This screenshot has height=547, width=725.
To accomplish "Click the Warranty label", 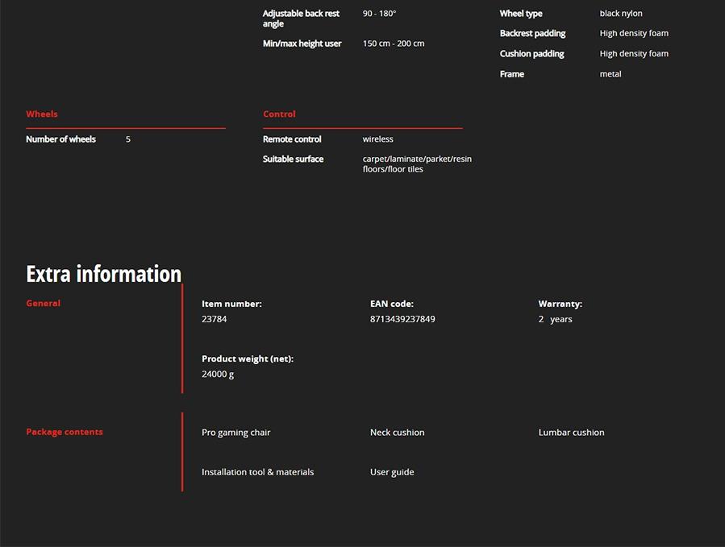I will click(x=560, y=304).
